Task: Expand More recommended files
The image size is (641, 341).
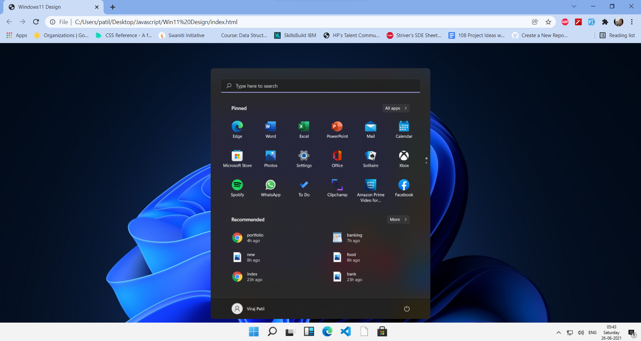Action: 398,219
